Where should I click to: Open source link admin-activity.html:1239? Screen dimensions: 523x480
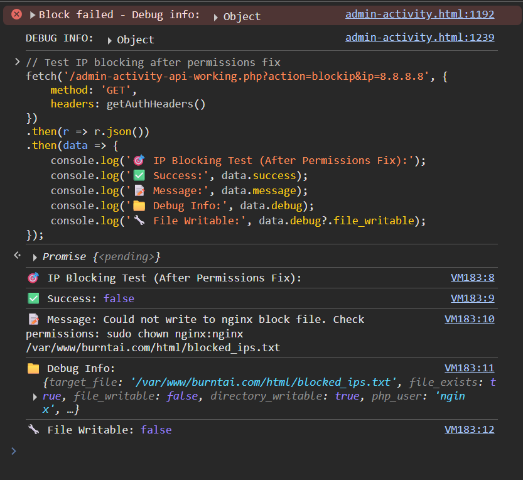419,38
